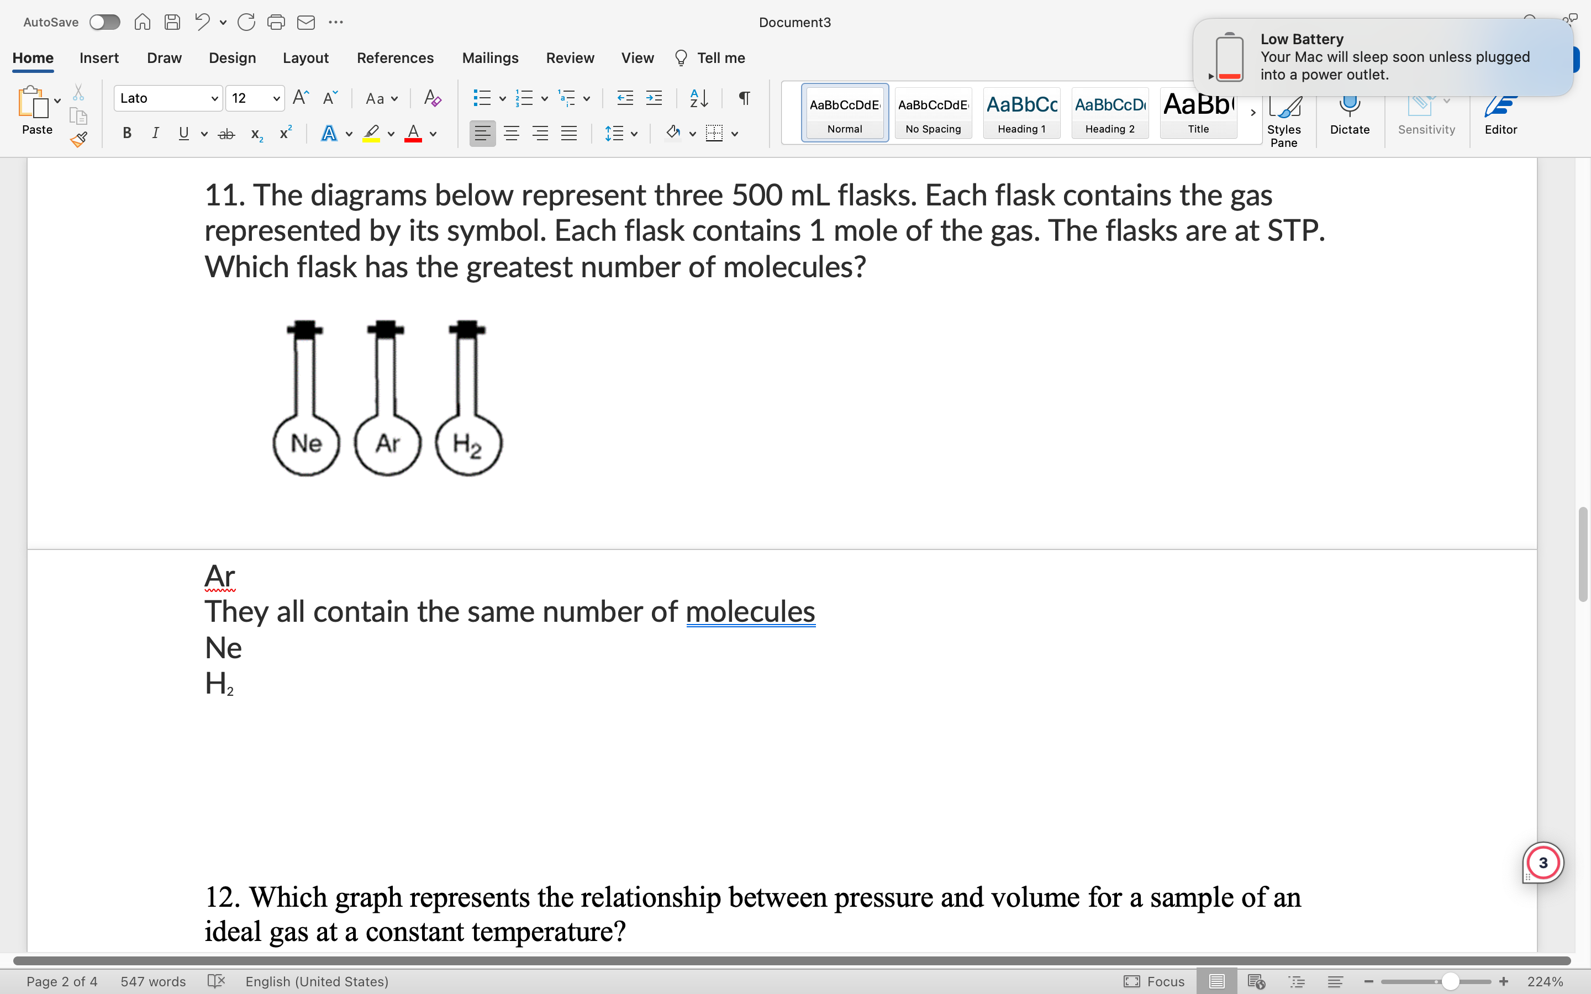This screenshot has height=994, width=1591.
Task: Switch to the References tab
Action: 395,58
